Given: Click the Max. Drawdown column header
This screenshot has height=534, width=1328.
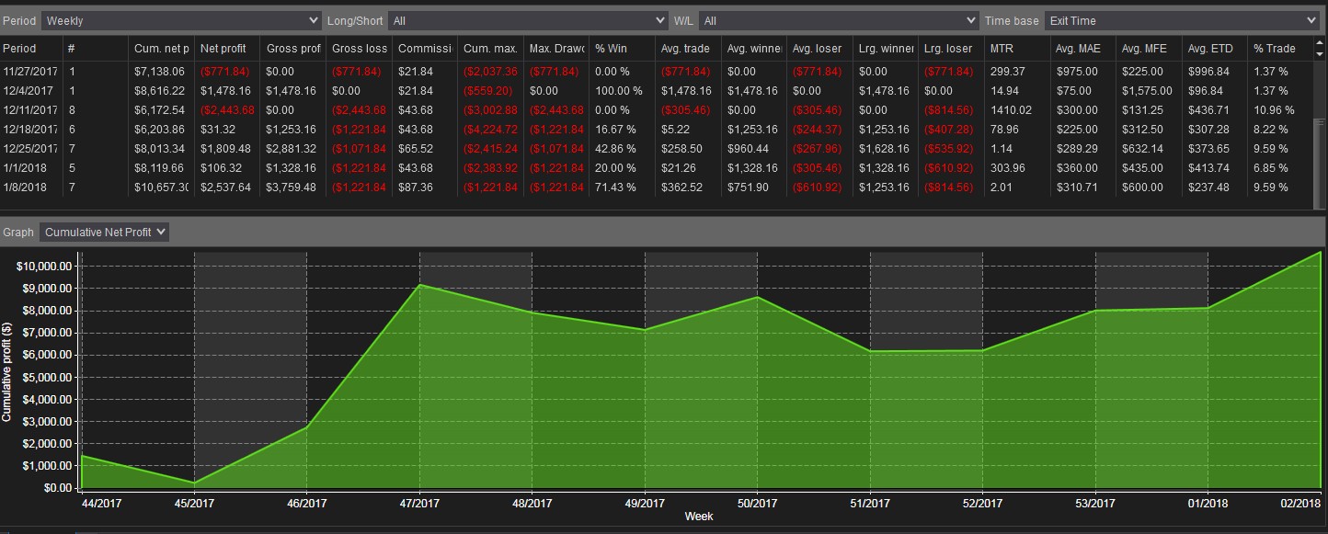Looking at the screenshot, I should 556,48.
